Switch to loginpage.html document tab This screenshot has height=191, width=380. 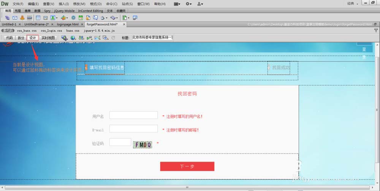point(68,24)
